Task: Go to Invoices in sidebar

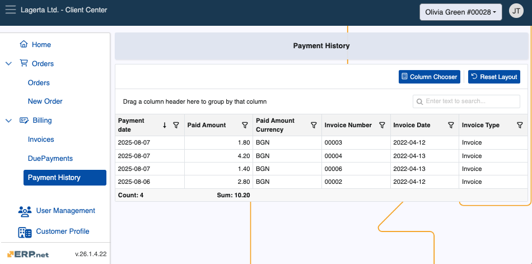Action: [41, 140]
